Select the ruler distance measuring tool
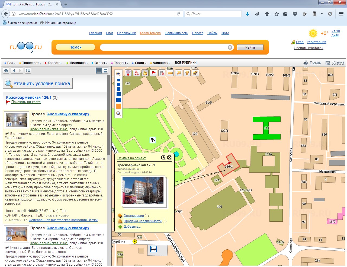This screenshot has width=347, height=267. (x=170, y=73)
